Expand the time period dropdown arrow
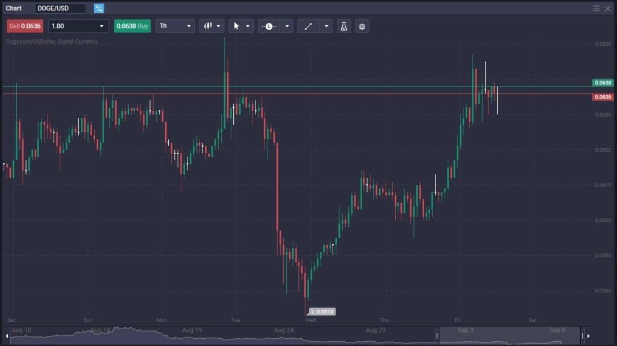Image resolution: width=617 pixels, height=346 pixels. [287, 26]
